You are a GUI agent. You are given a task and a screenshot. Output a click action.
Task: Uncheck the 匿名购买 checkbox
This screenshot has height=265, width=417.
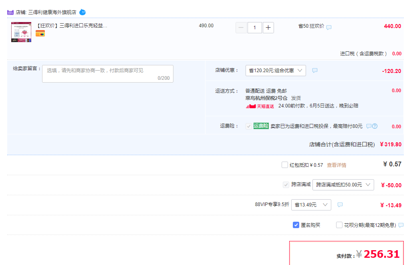296,225
